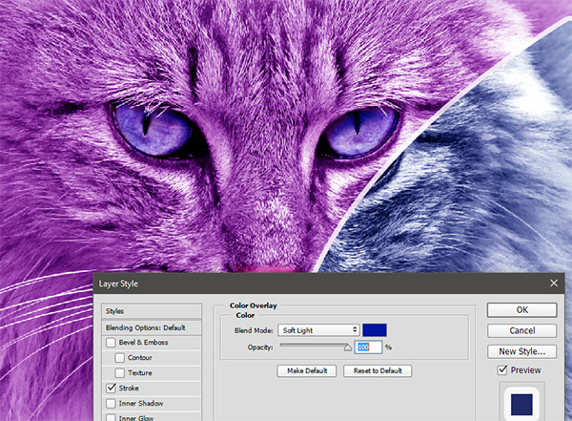Uncheck the Stroke effect checkbox

[112, 388]
